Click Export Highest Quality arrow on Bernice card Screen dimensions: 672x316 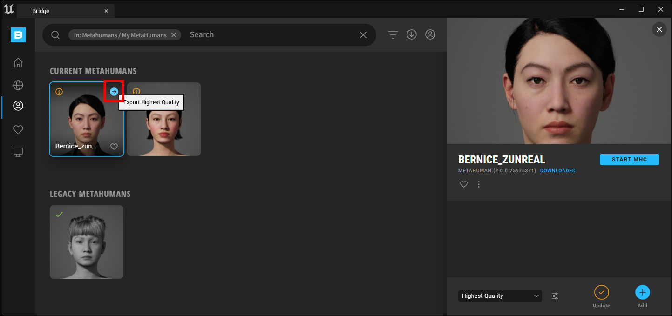click(114, 92)
